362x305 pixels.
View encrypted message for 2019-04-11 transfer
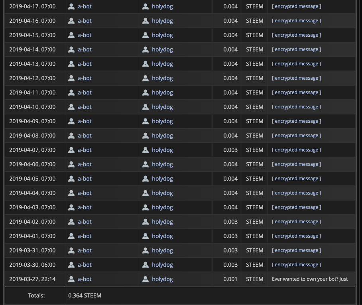coord(296,92)
